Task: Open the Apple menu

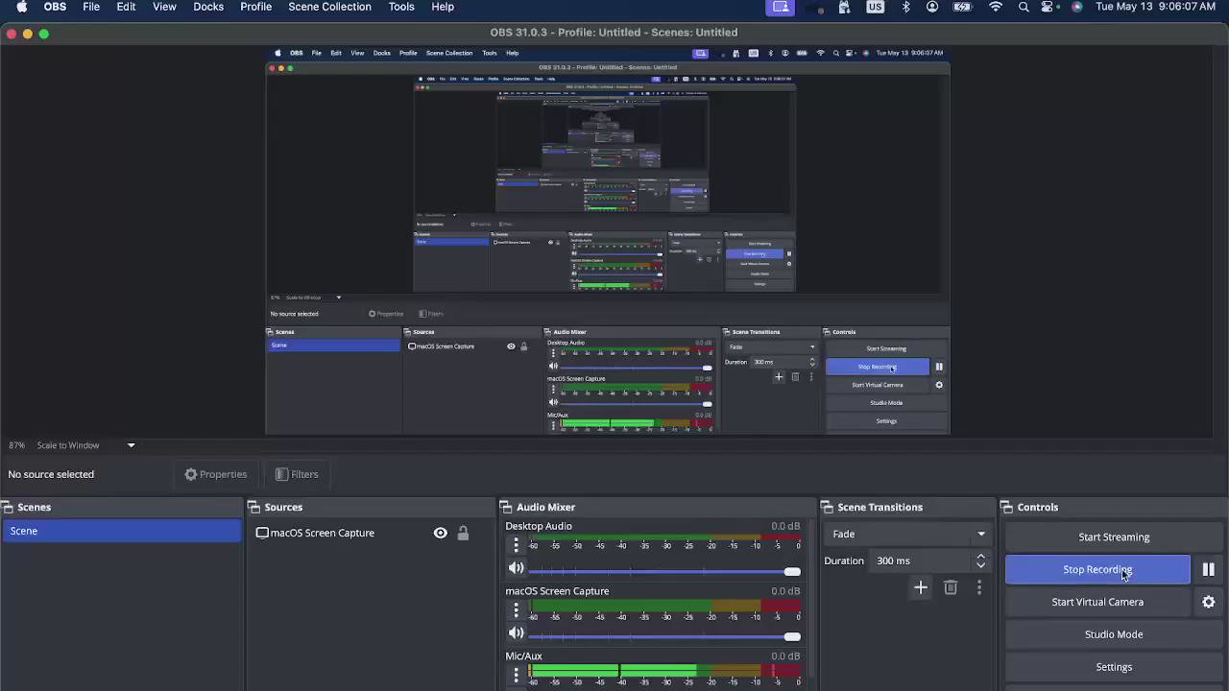Action: click(x=21, y=7)
